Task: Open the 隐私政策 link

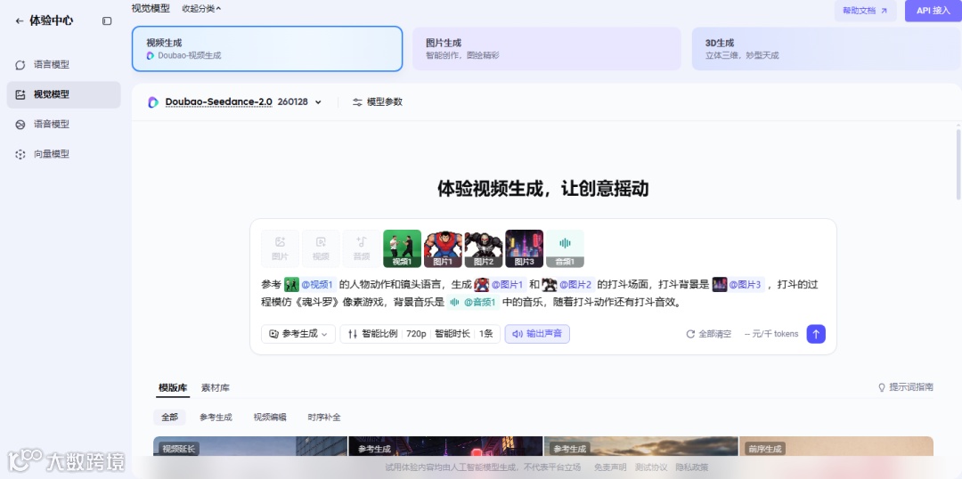Action: coord(691,467)
